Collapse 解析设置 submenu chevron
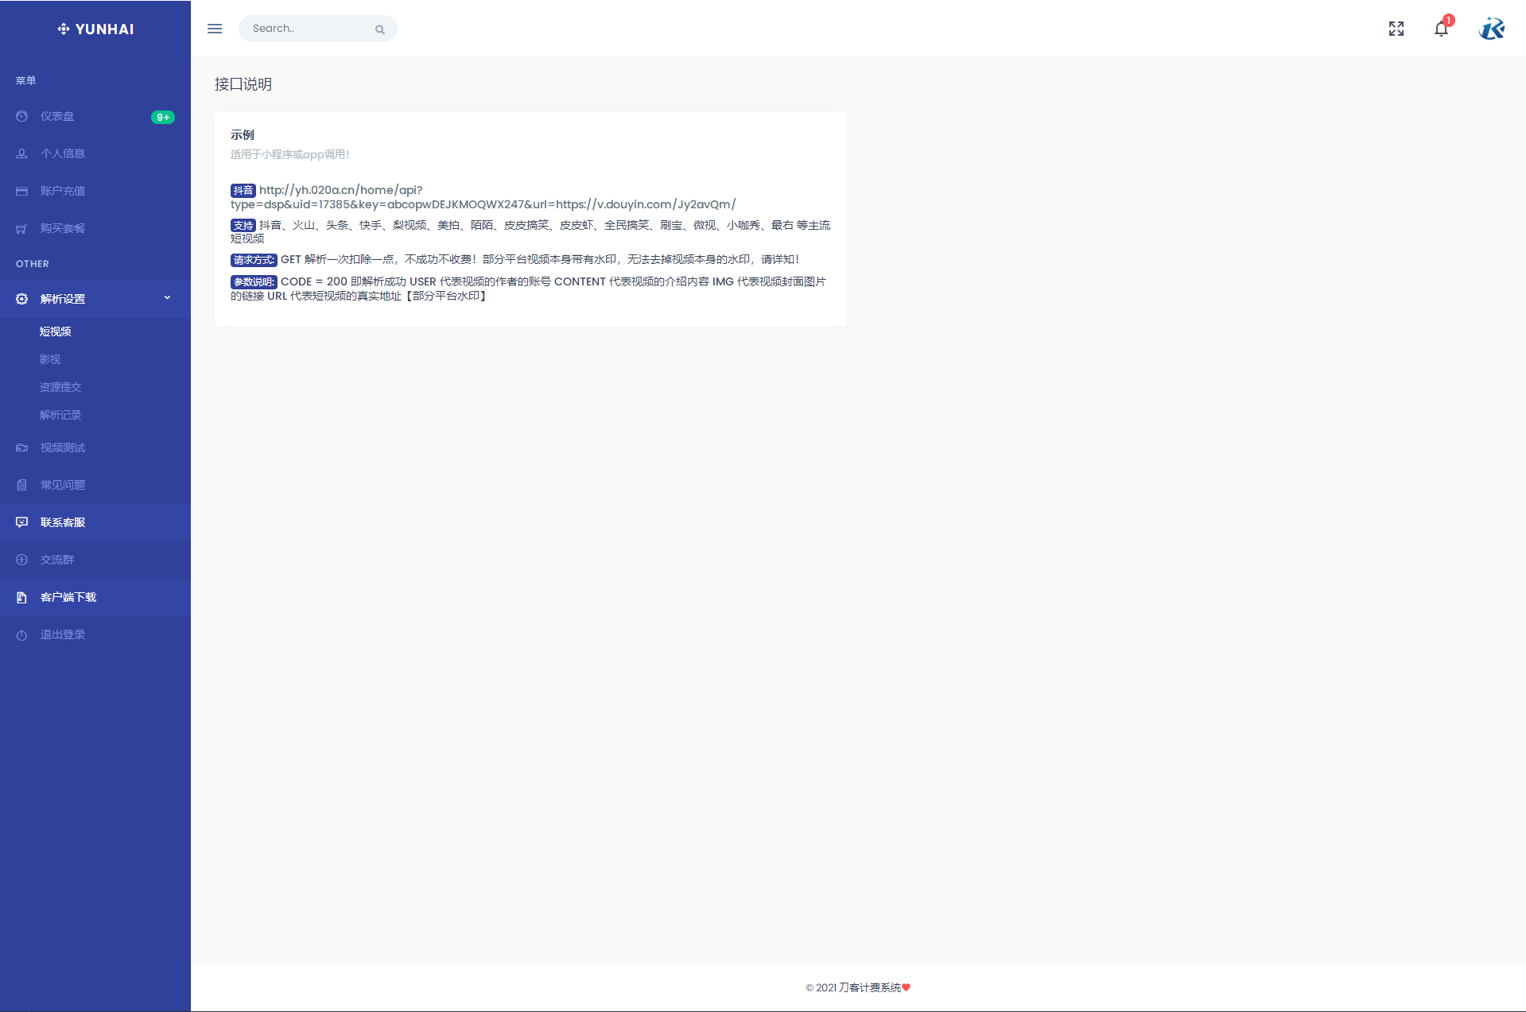The image size is (1526, 1012). pos(167,298)
